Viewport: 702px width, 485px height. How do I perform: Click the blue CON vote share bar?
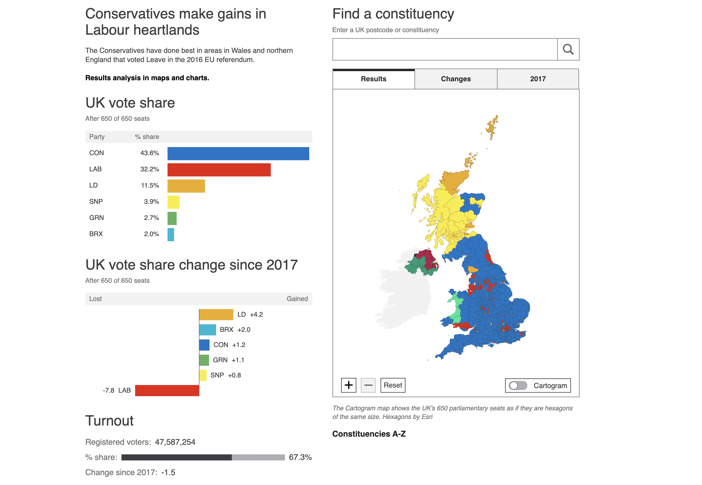pos(238,153)
